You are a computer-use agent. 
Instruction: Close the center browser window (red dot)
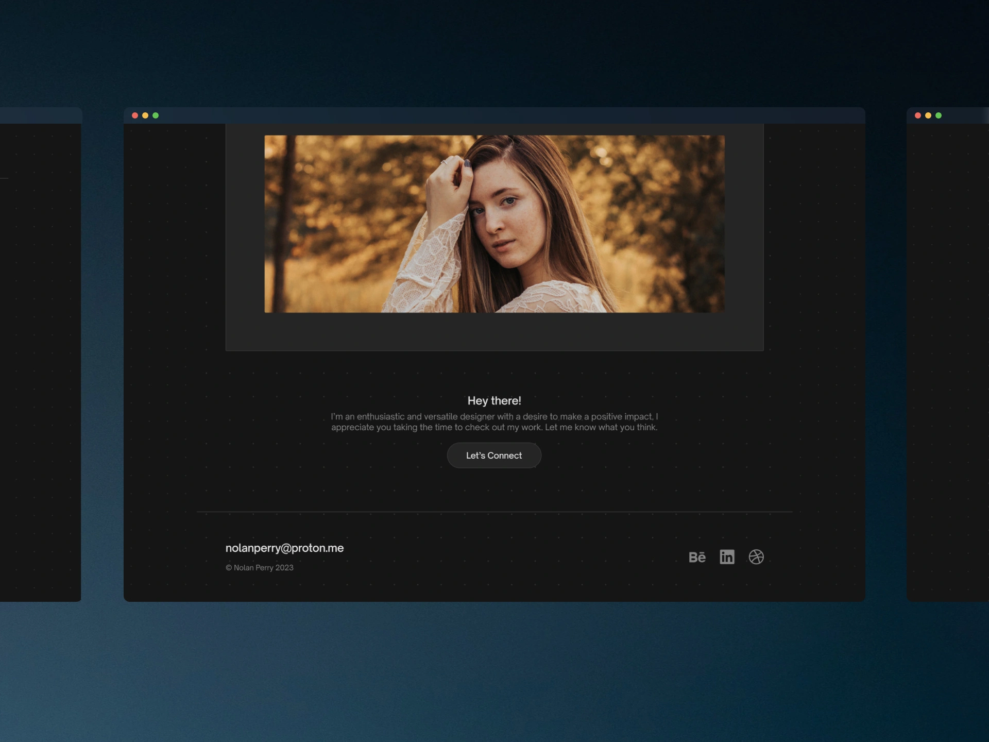135,115
